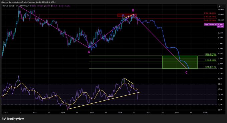Click the 60.00 RSI axis value
The width and height of the screenshot is (227, 123).
(220, 89)
